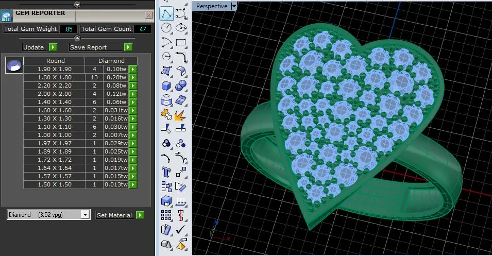Select the Trim tool
The height and width of the screenshot is (256, 492).
[x=166, y=129]
